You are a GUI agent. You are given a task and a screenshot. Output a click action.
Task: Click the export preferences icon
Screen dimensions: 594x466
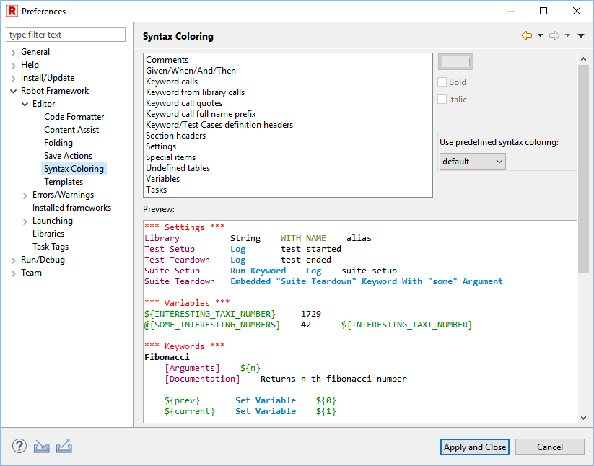pyautogui.click(x=64, y=447)
